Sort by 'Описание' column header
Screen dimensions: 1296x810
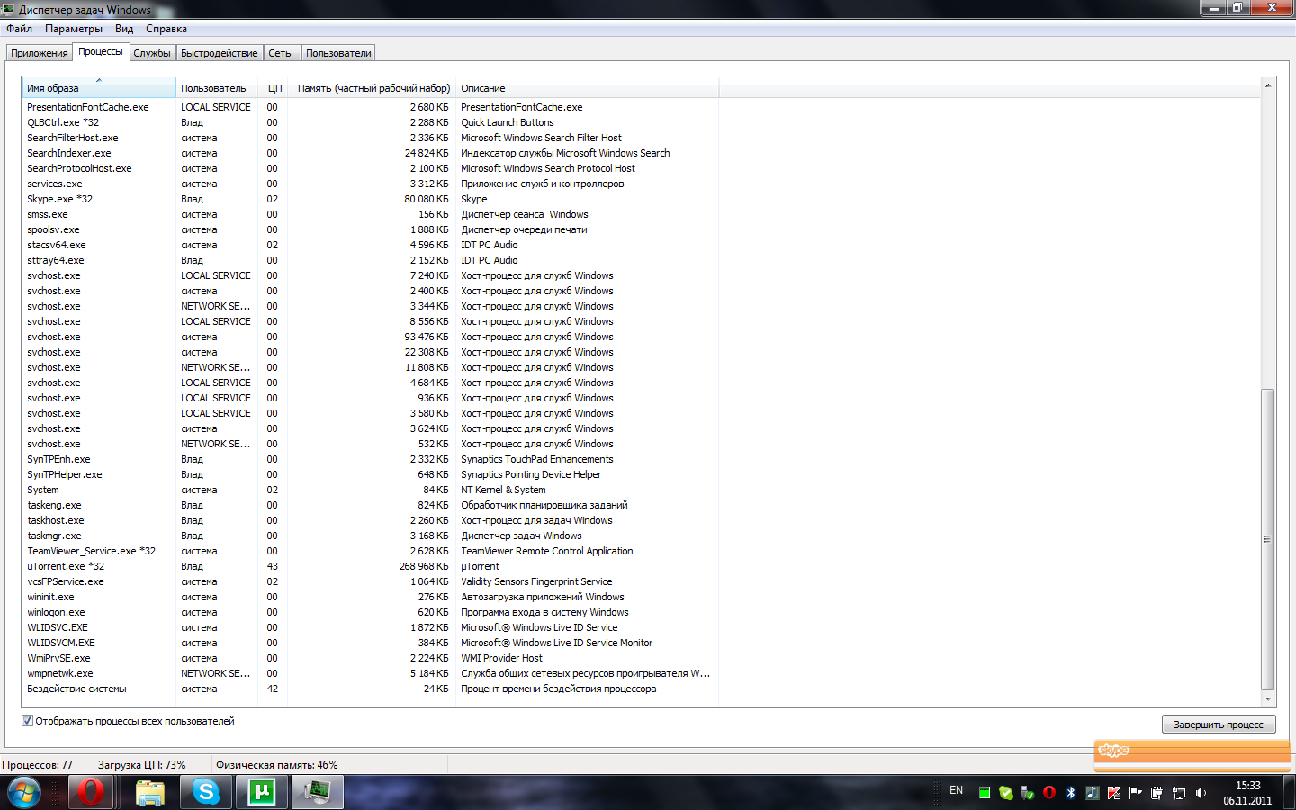point(588,88)
